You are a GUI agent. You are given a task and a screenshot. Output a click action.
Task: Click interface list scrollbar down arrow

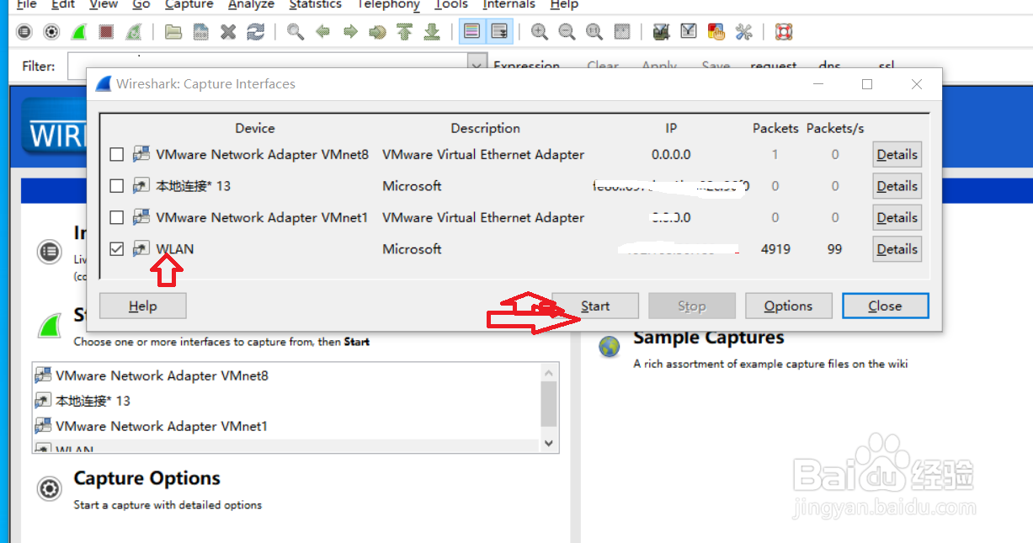coord(549,443)
